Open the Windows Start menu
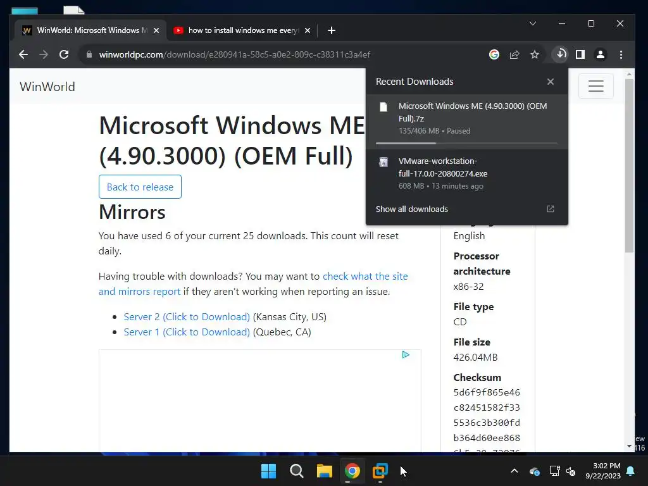The height and width of the screenshot is (486, 648). pos(268,471)
